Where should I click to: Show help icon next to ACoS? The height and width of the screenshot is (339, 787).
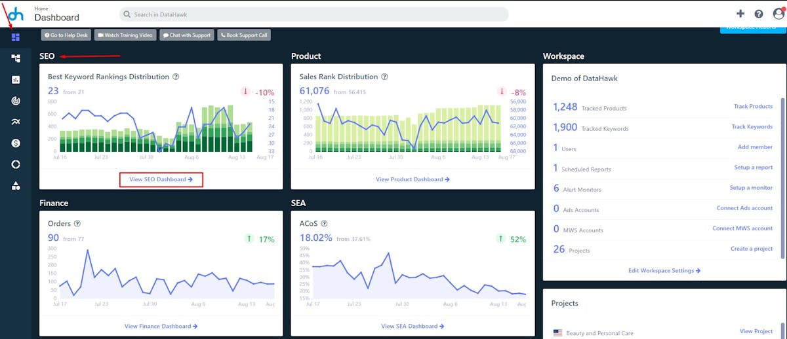(325, 224)
